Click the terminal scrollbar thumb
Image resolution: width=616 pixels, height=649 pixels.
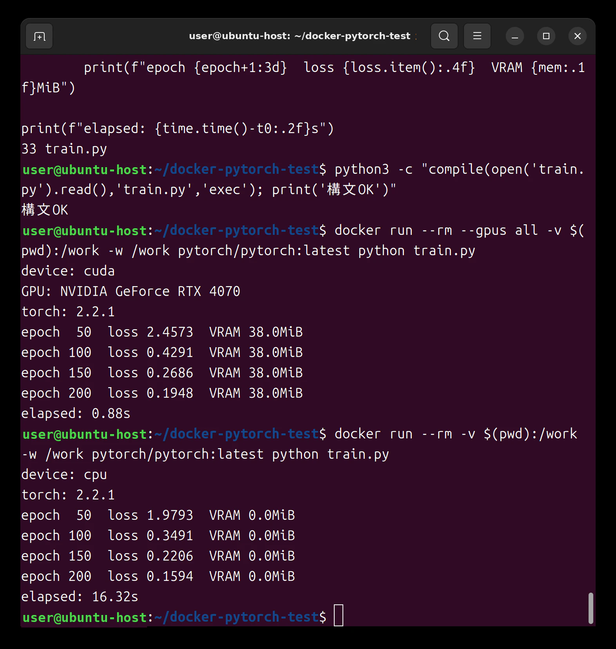[x=591, y=608]
